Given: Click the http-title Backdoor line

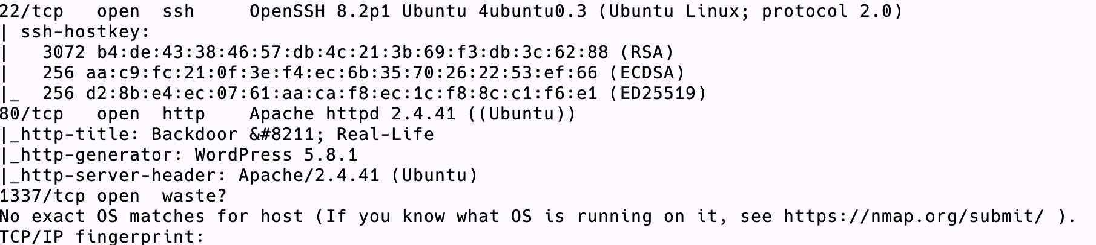Looking at the screenshot, I should click(x=217, y=134).
